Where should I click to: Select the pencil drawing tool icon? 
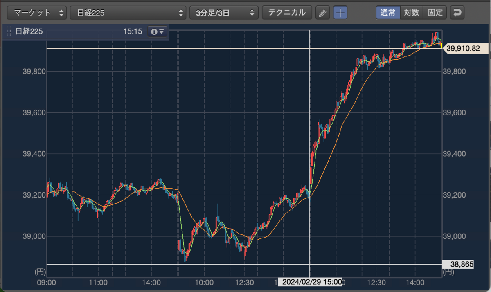(322, 13)
